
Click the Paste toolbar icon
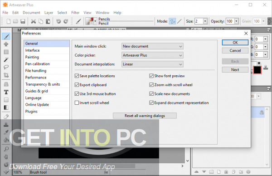point(48,21)
